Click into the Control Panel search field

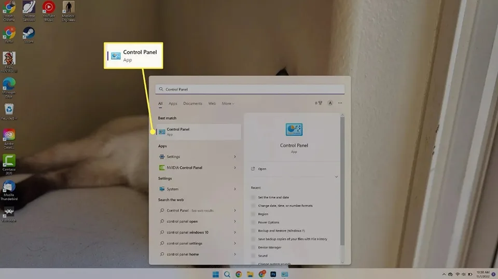coord(250,89)
